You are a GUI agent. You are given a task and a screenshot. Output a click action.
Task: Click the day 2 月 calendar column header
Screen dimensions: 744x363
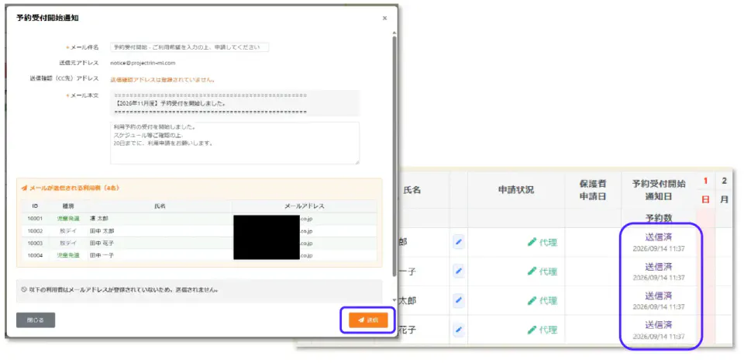point(724,190)
